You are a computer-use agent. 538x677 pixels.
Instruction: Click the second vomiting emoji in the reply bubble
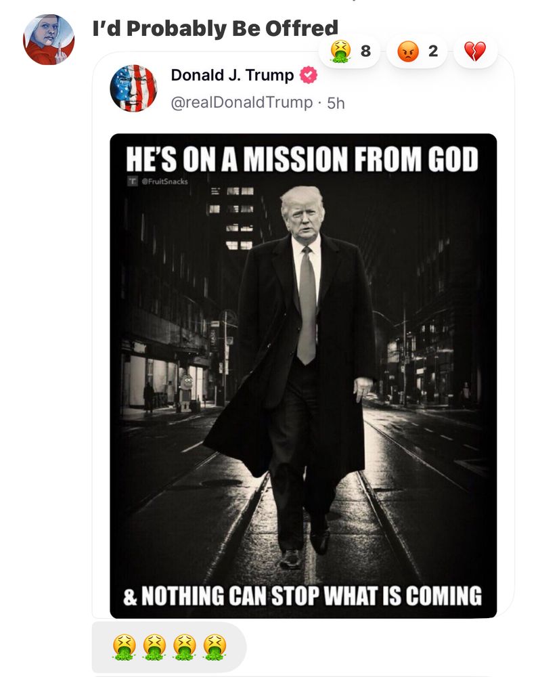pos(154,647)
